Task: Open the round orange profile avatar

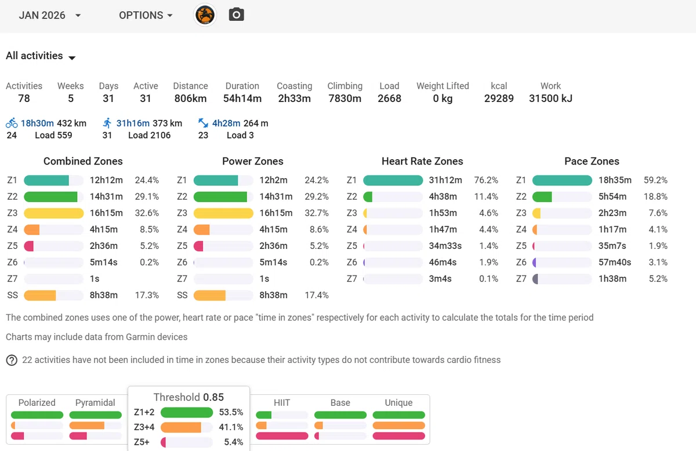Action: click(x=205, y=15)
